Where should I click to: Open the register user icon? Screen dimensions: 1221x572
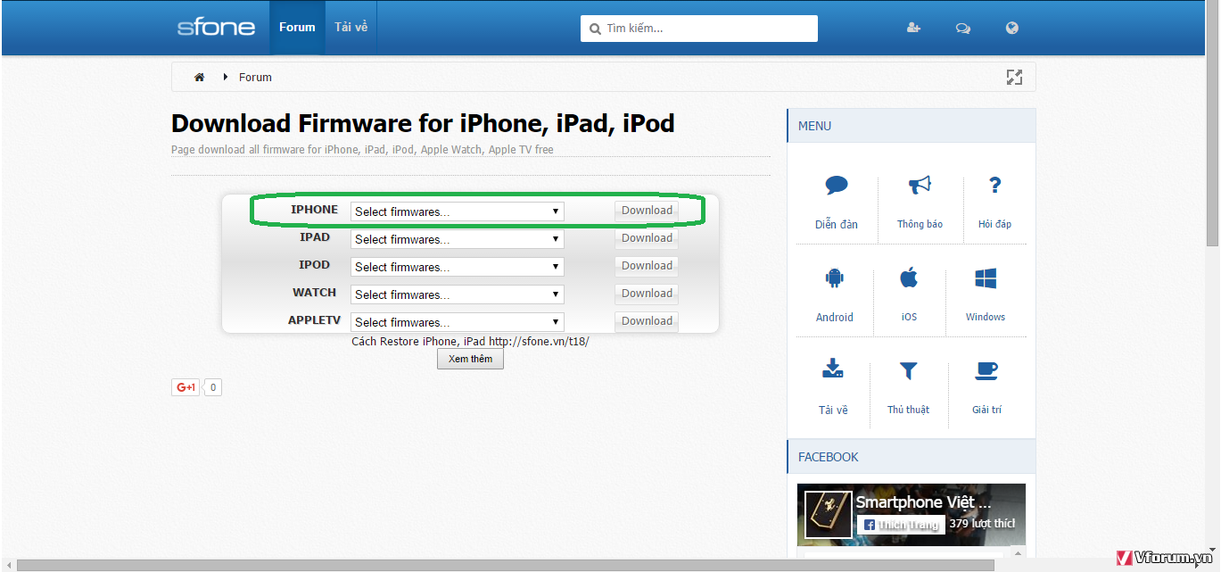point(913,28)
